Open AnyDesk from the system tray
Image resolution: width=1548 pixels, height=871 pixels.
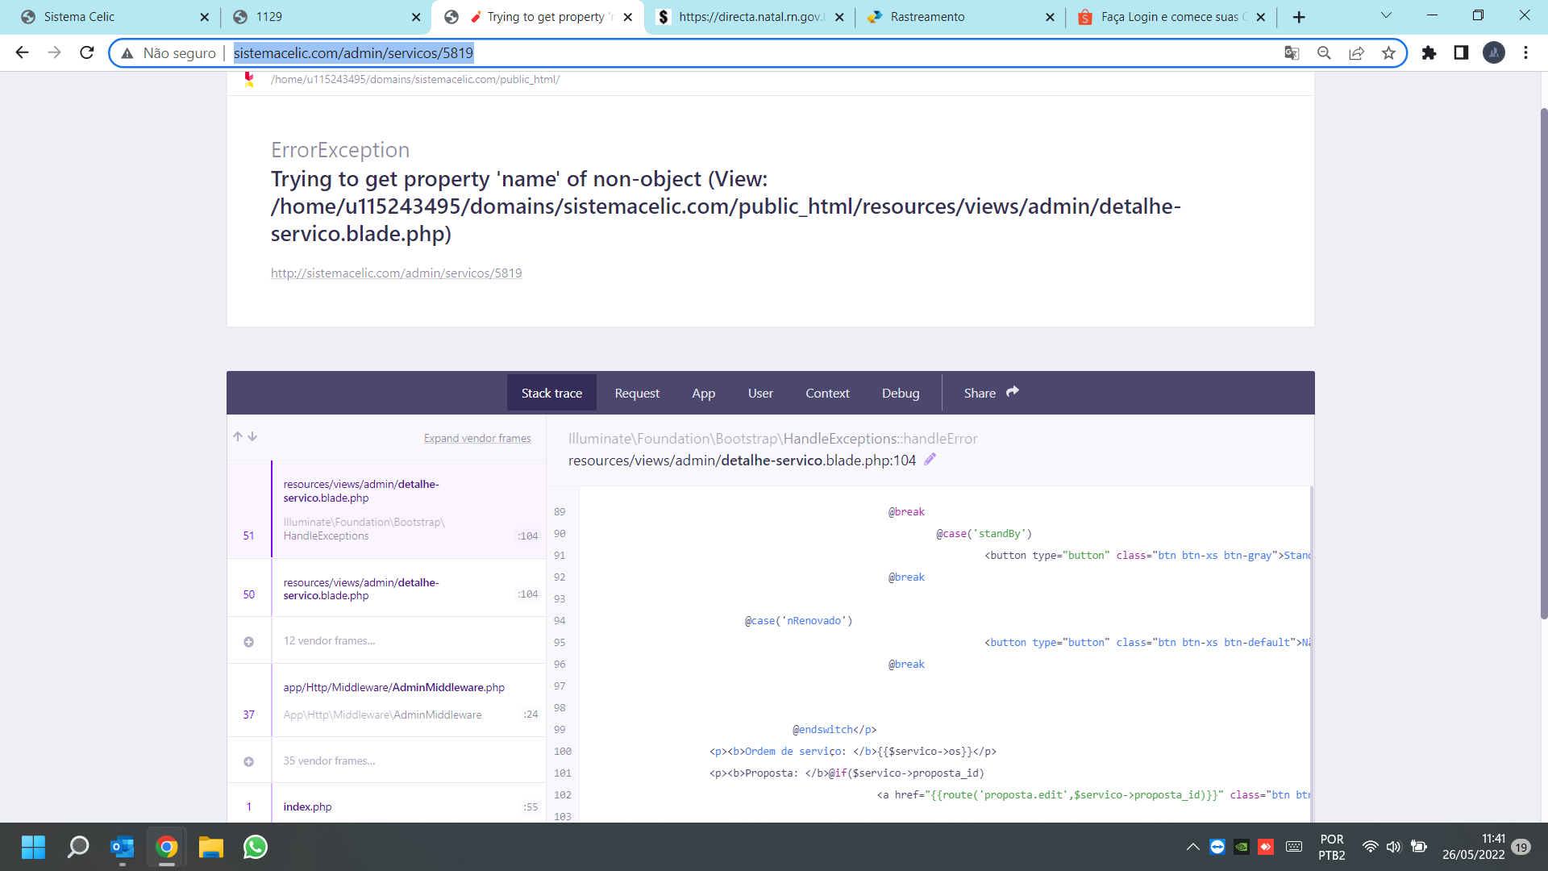1266,847
